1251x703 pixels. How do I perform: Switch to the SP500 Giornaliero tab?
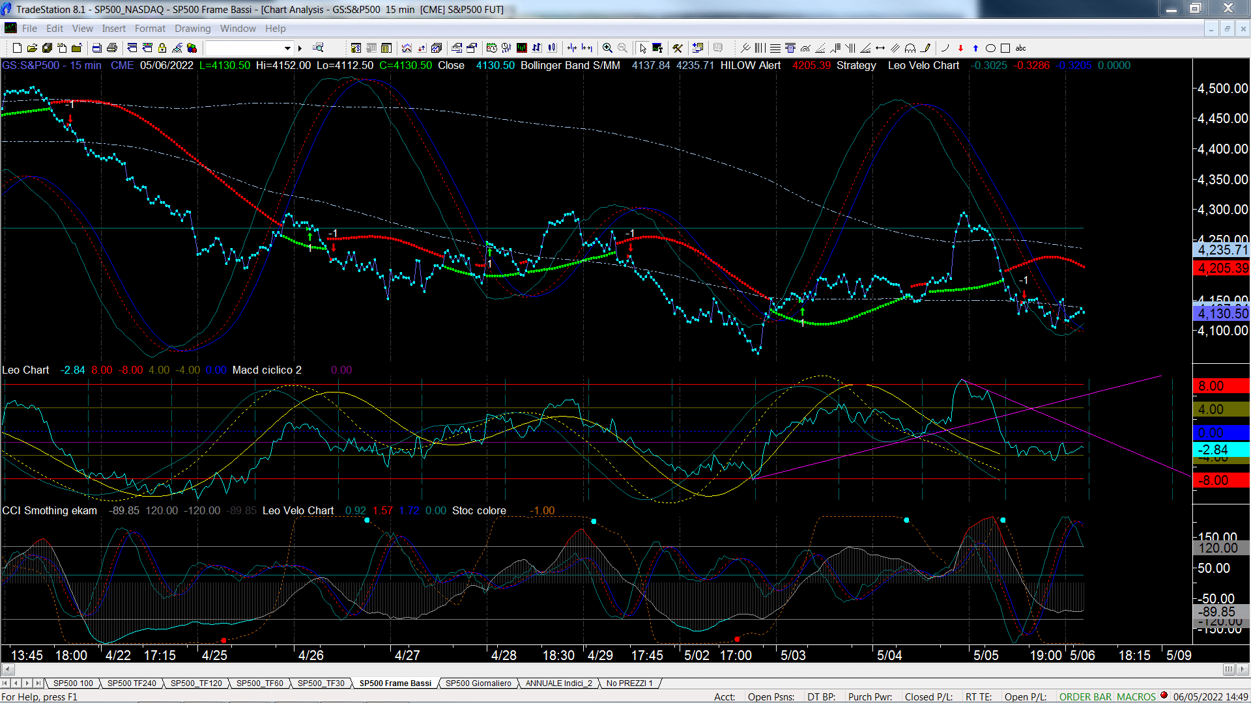(x=478, y=683)
